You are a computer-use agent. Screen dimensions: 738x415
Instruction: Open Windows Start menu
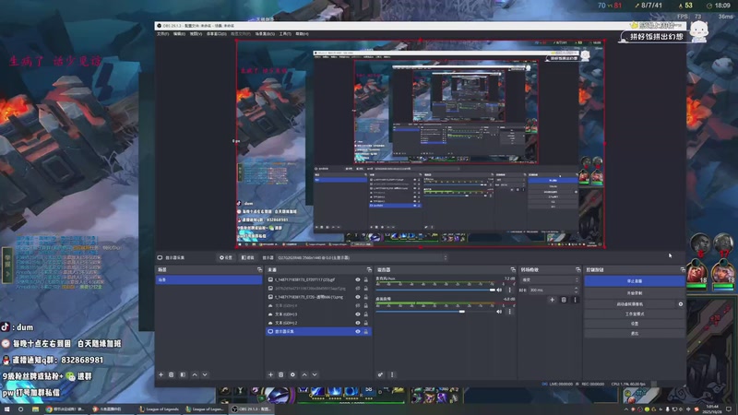7,409
